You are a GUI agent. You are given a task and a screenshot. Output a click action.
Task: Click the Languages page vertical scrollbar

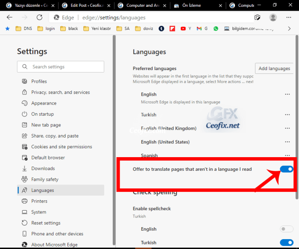point(297,117)
